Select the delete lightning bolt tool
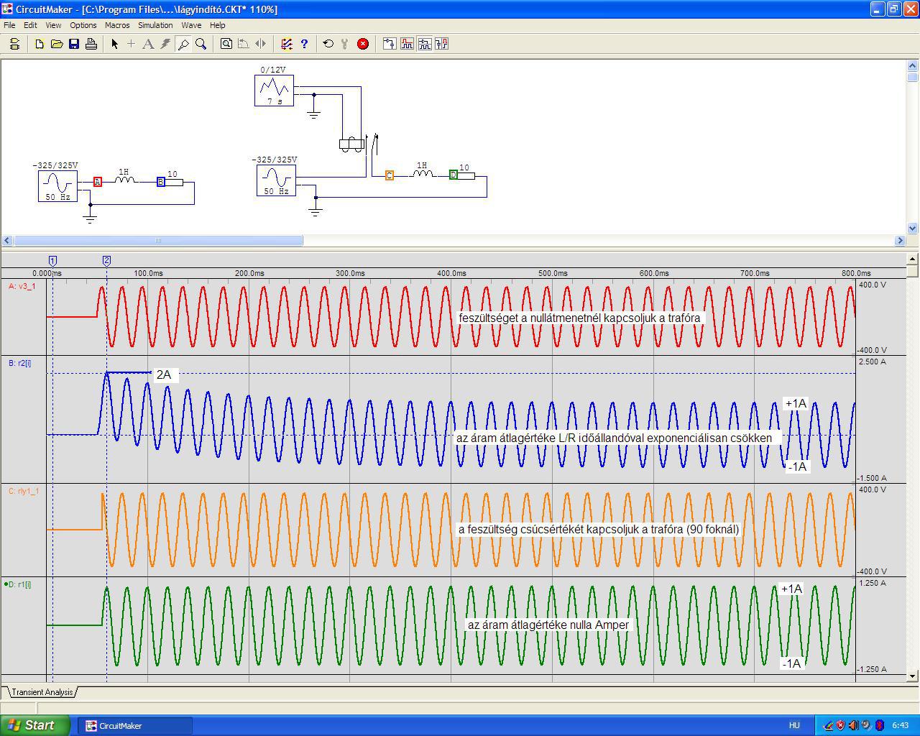 pos(165,44)
